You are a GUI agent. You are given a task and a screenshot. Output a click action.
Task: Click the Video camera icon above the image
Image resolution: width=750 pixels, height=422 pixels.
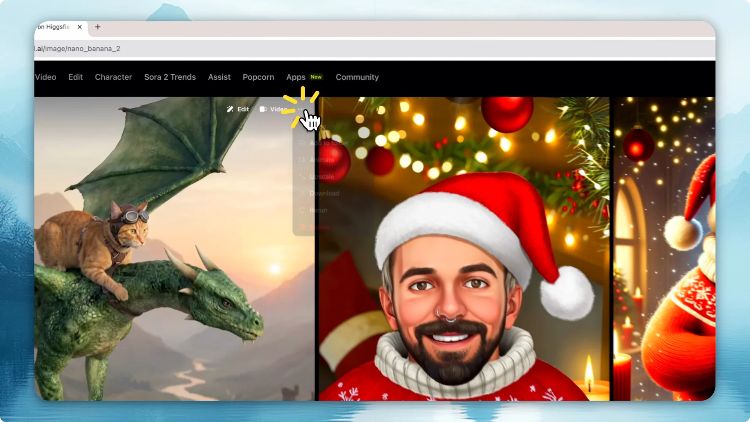point(263,109)
